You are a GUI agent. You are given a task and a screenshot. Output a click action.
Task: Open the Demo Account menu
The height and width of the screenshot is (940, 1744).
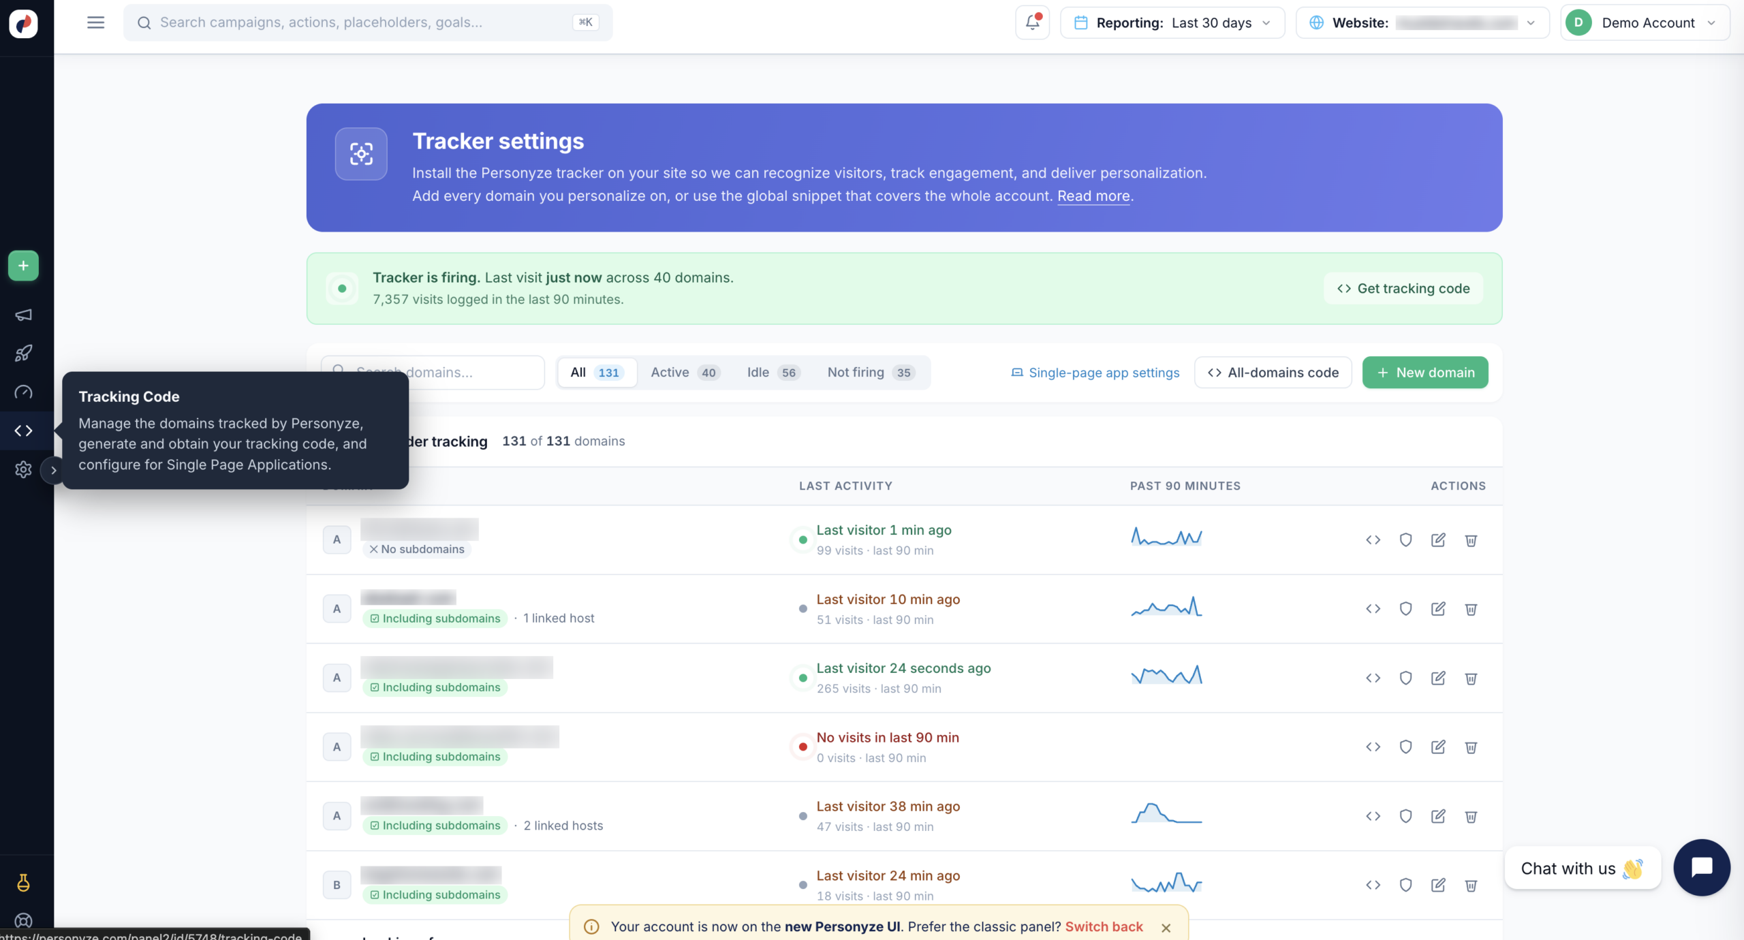point(1645,22)
